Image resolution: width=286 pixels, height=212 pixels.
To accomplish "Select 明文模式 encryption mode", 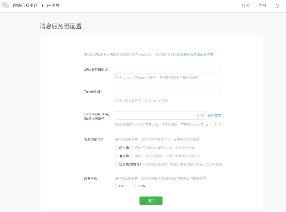I will click(116, 148).
